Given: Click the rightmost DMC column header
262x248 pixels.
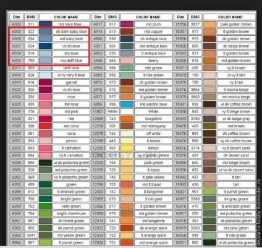Looking at the screenshot, I should point(195,17).
